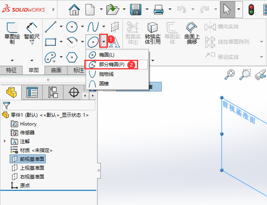Click 转换实体引用 convert entities

point(153,33)
